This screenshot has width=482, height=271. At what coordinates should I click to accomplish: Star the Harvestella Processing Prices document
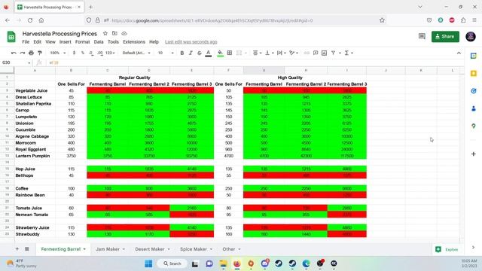click(105, 33)
